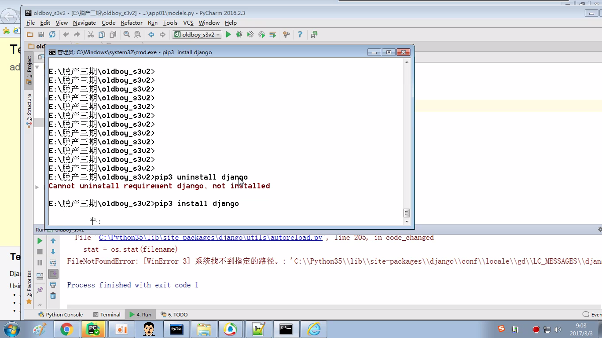Screen dimensions: 602x338
Task: Toggle soft-wrap in Run console
Action: (x=53, y=263)
